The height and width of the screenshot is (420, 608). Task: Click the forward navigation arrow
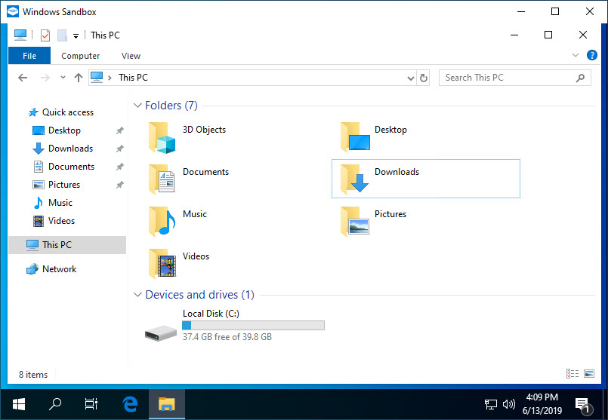(x=45, y=78)
